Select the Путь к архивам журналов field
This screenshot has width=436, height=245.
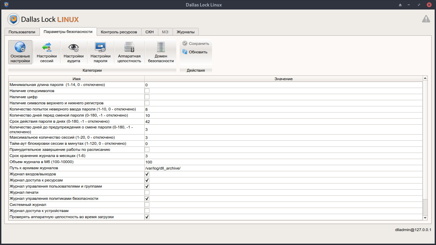(204, 168)
